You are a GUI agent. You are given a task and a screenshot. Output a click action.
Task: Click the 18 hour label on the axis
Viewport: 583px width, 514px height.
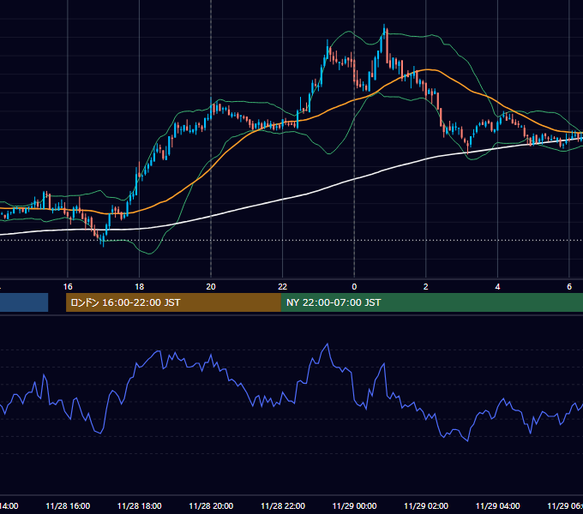click(x=139, y=286)
